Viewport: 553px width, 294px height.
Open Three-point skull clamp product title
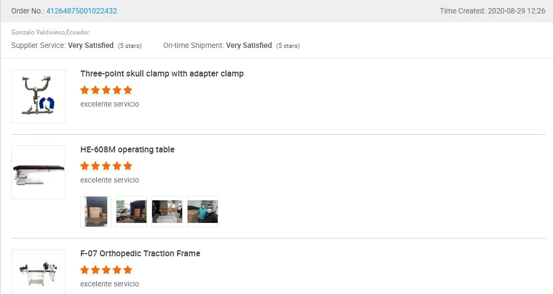click(162, 74)
